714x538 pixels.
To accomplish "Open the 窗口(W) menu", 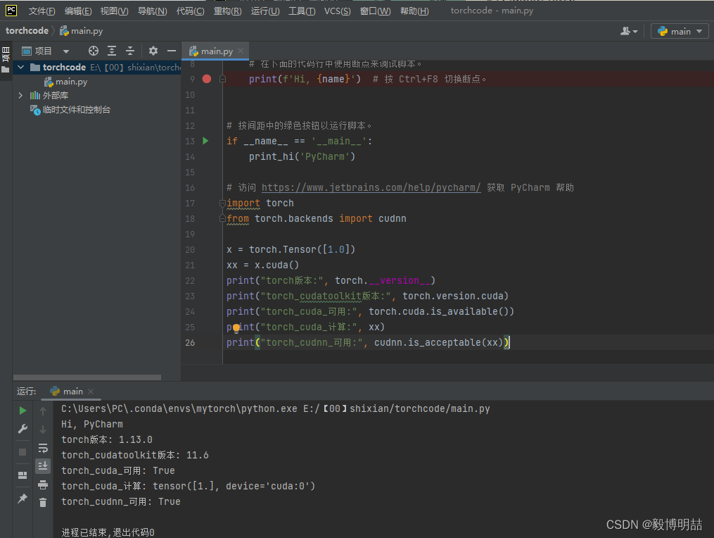I will coord(375,11).
